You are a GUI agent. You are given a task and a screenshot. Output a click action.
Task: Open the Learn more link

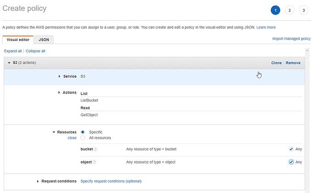pos(266,27)
